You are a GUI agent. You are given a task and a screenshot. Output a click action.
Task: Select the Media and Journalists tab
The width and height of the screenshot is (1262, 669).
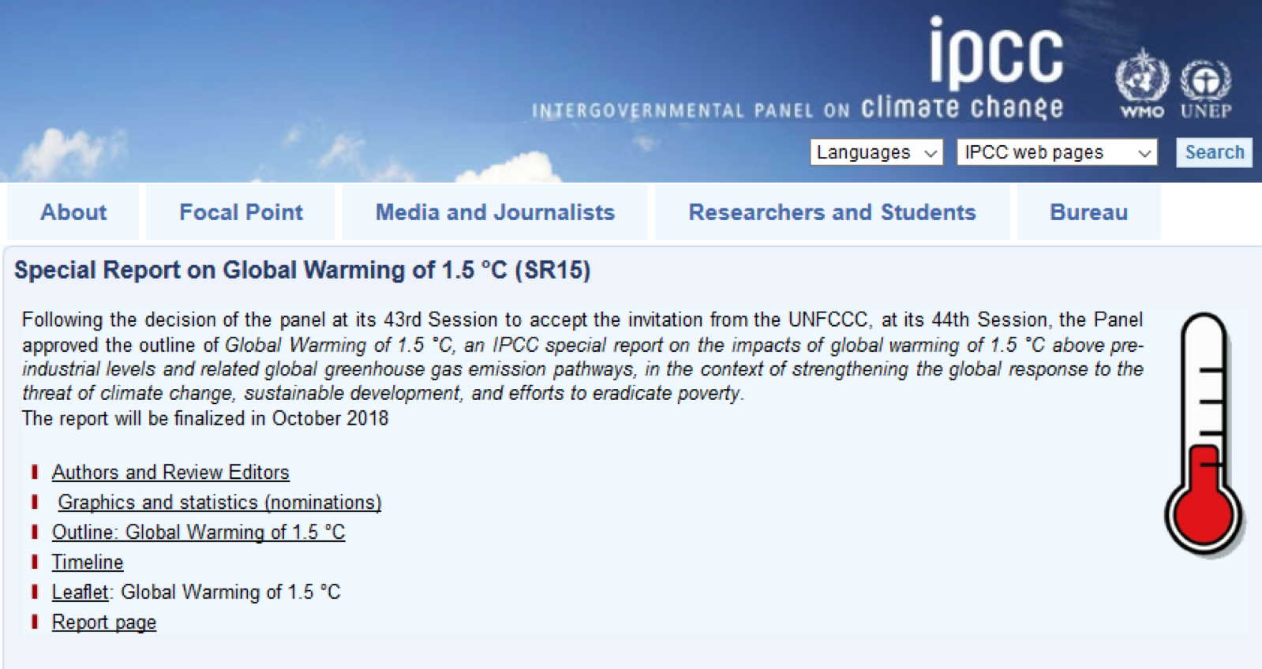click(x=495, y=212)
